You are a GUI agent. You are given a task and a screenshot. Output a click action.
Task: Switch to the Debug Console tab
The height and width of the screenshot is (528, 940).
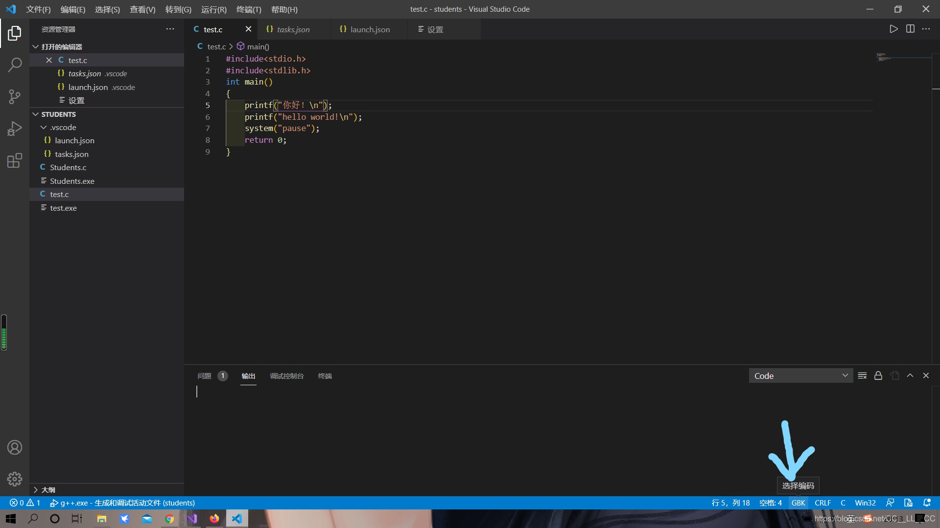tap(286, 375)
